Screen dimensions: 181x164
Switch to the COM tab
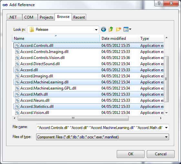click(x=30, y=17)
